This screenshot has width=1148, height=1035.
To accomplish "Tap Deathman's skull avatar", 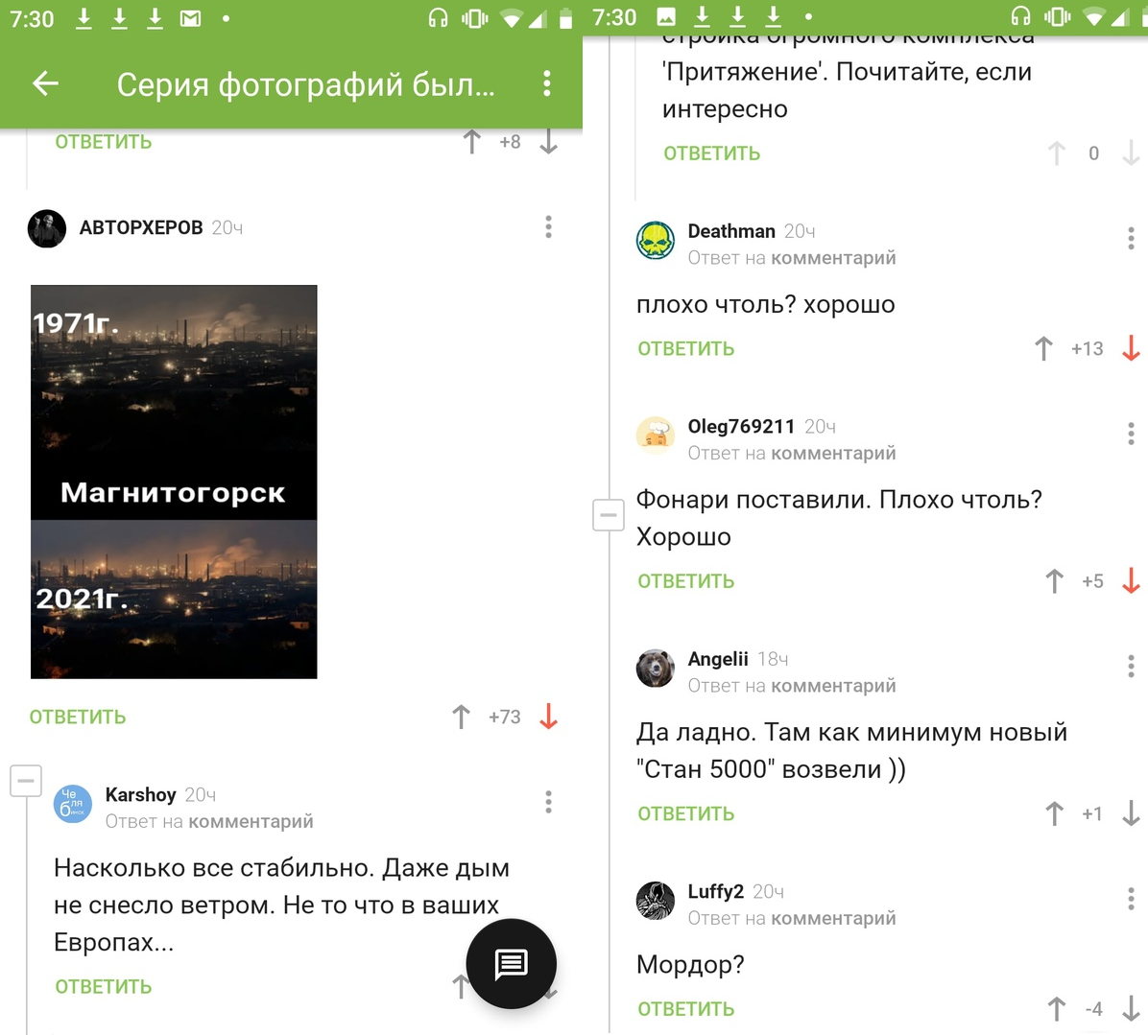I will [x=656, y=240].
